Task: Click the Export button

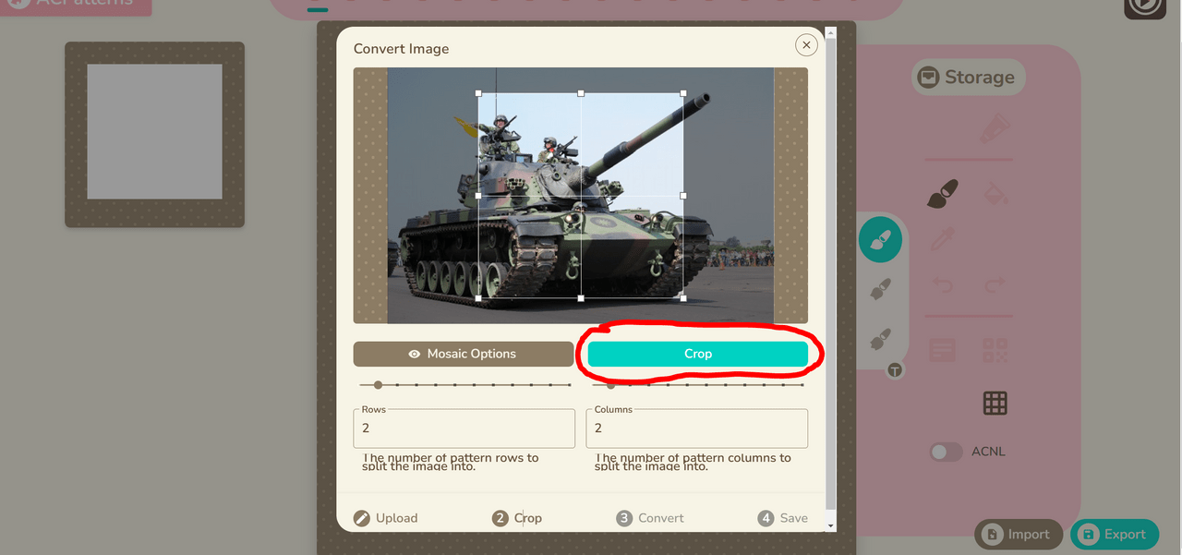Action: pyautogui.click(x=1115, y=534)
